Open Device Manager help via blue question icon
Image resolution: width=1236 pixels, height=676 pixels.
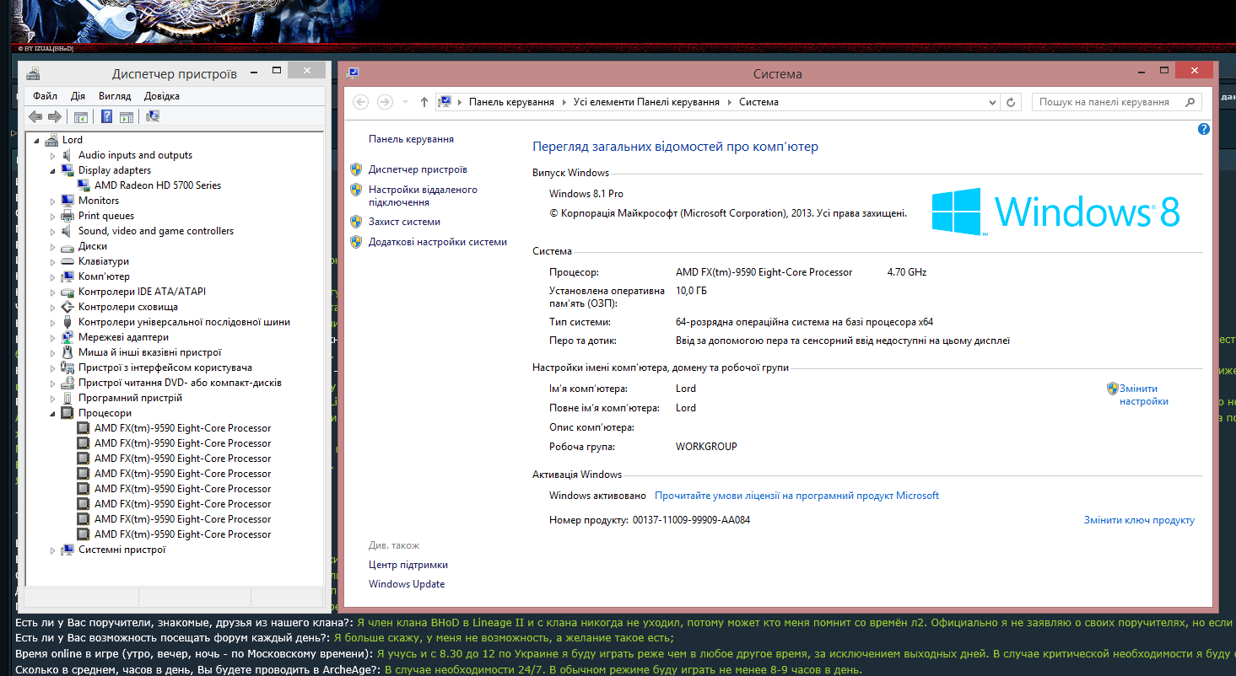point(107,116)
